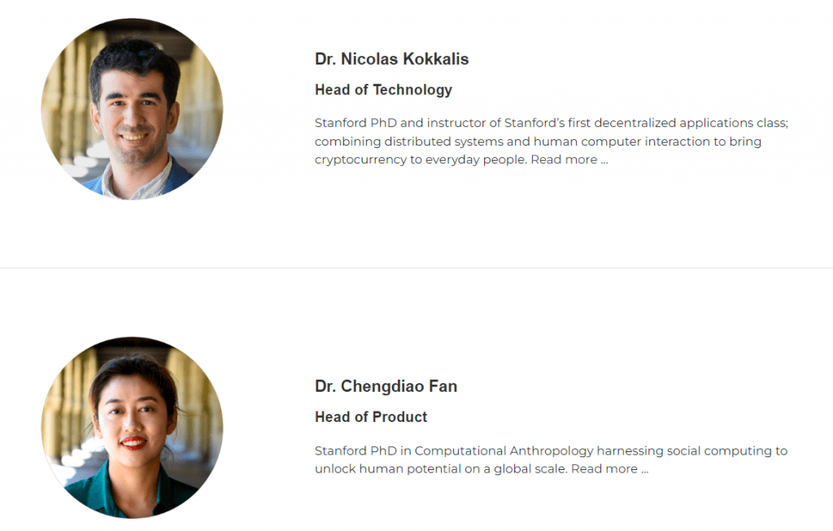Select the Dr. Nicolas Kokkalis name heading

coord(391,59)
